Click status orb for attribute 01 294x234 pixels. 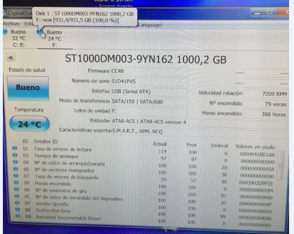15,148
